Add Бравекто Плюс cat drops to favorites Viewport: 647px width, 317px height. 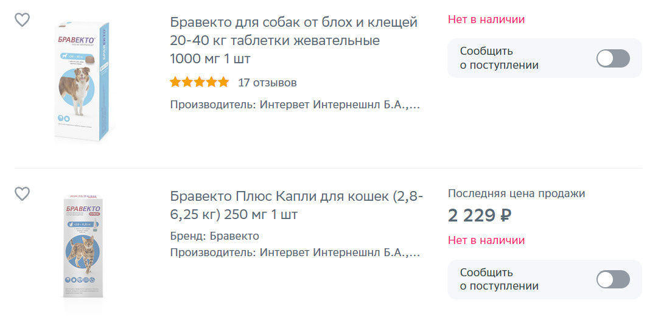pos(22,194)
